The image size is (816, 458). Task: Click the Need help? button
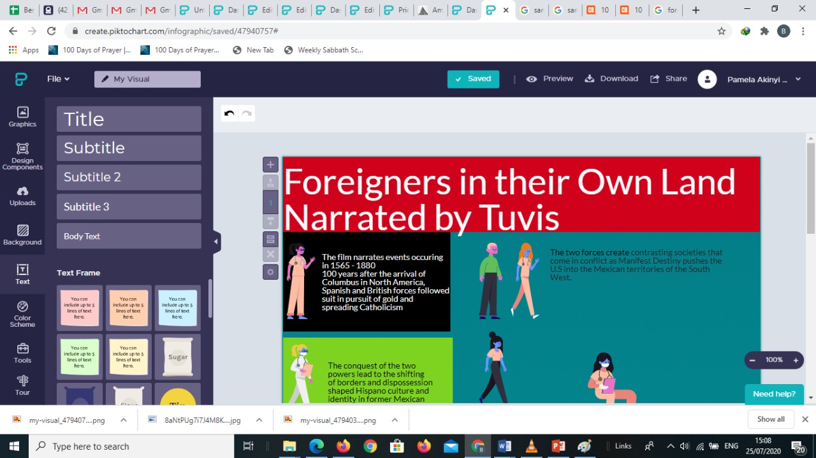click(774, 394)
